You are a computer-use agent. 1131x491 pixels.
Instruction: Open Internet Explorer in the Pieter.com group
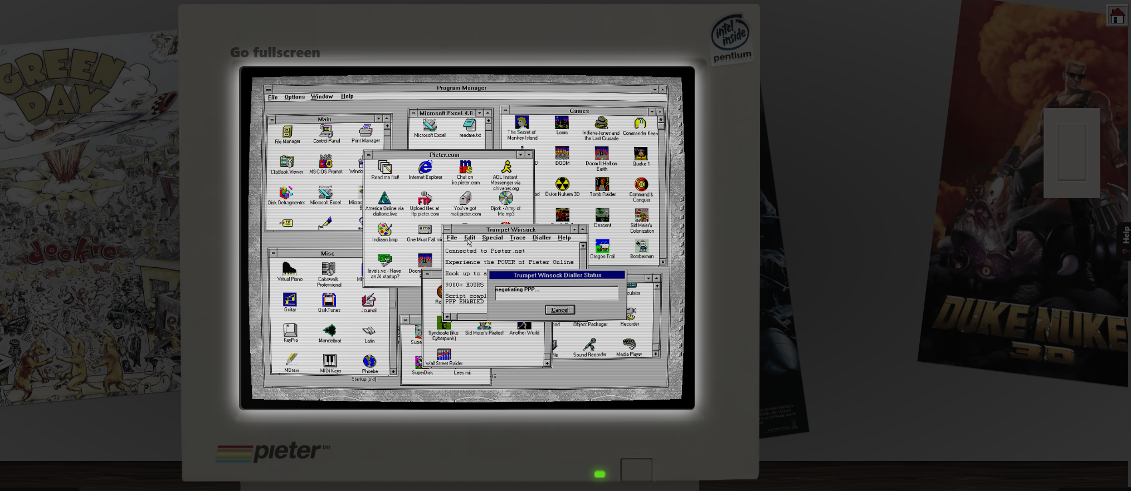coord(425,168)
